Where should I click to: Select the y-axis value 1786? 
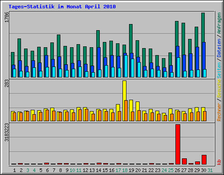tap(7, 17)
